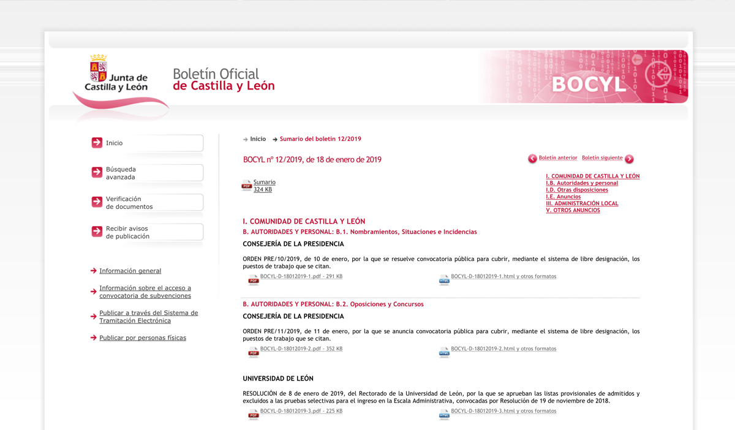Image resolution: width=735 pixels, height=430 pixels.
Task: Download BOCYL-D-18012019-2.pdf 352 KB
Action: (301, 349)
